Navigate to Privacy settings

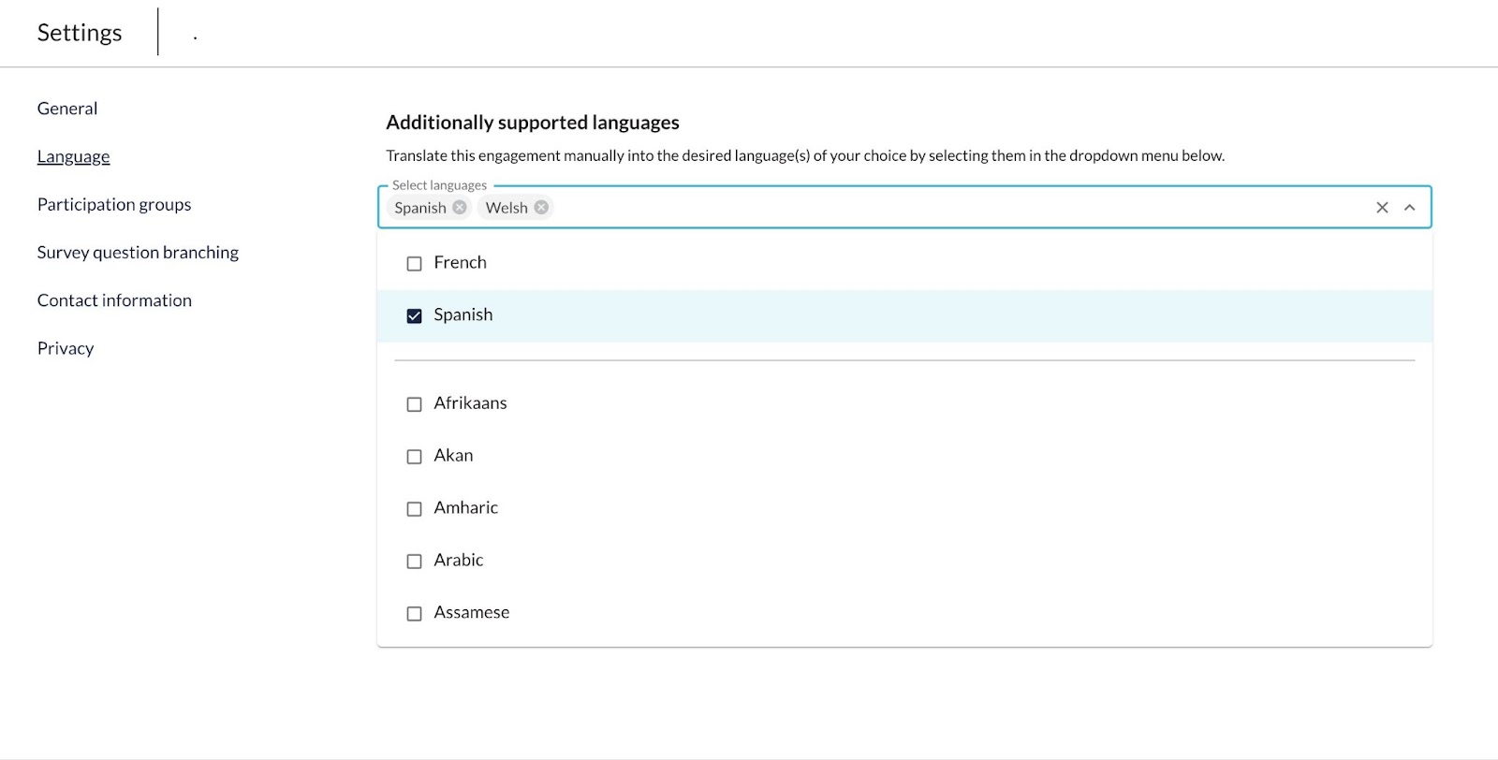tap(66, 348)
